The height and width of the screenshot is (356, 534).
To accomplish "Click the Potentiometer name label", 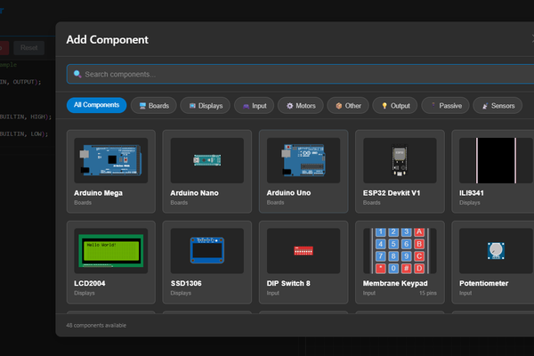I will (483, 283).
